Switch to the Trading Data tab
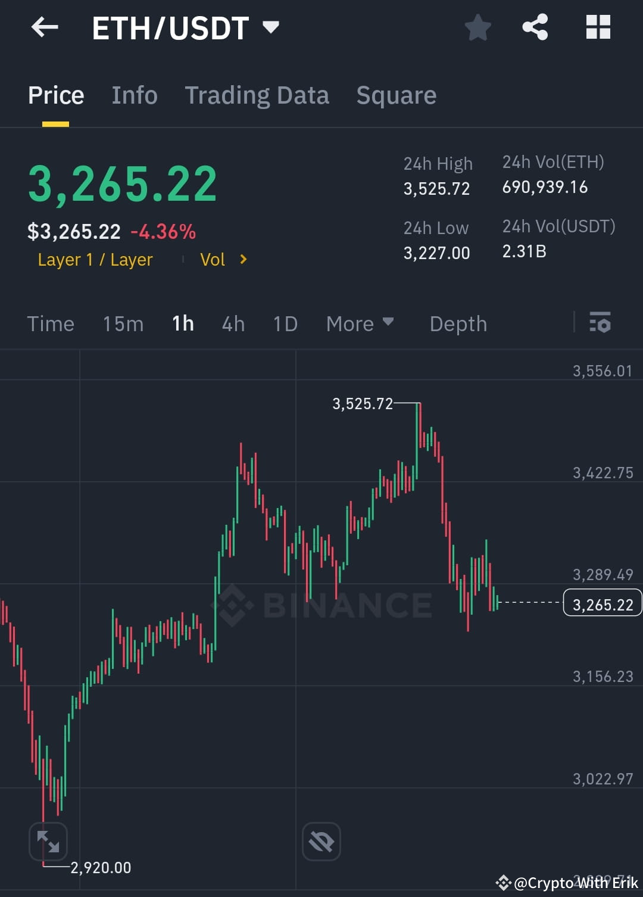Screen dimensions: 643x897 (x=257, y=95)
